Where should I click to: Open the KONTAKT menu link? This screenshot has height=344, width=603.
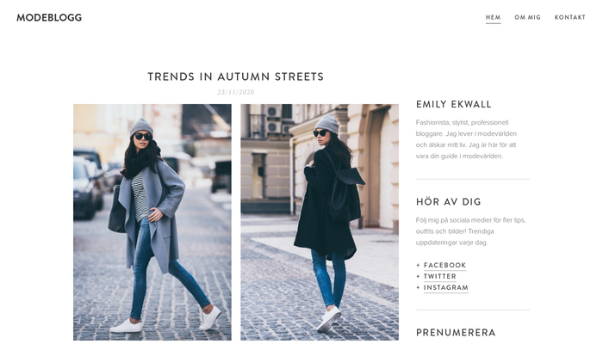(570, 17)
